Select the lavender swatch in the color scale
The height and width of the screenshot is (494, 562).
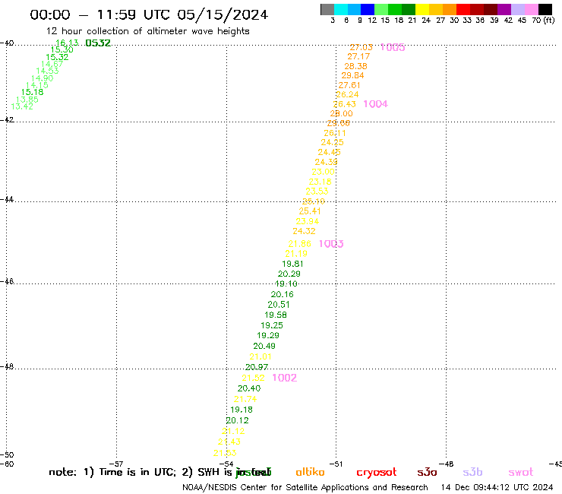pos(517,9)
